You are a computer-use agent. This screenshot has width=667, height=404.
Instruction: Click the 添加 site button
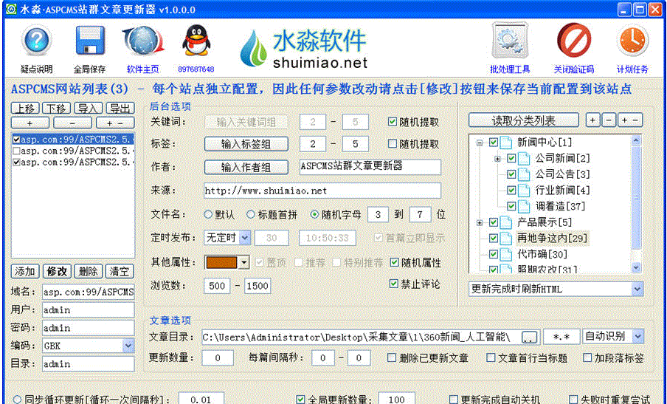coord(25,271)
